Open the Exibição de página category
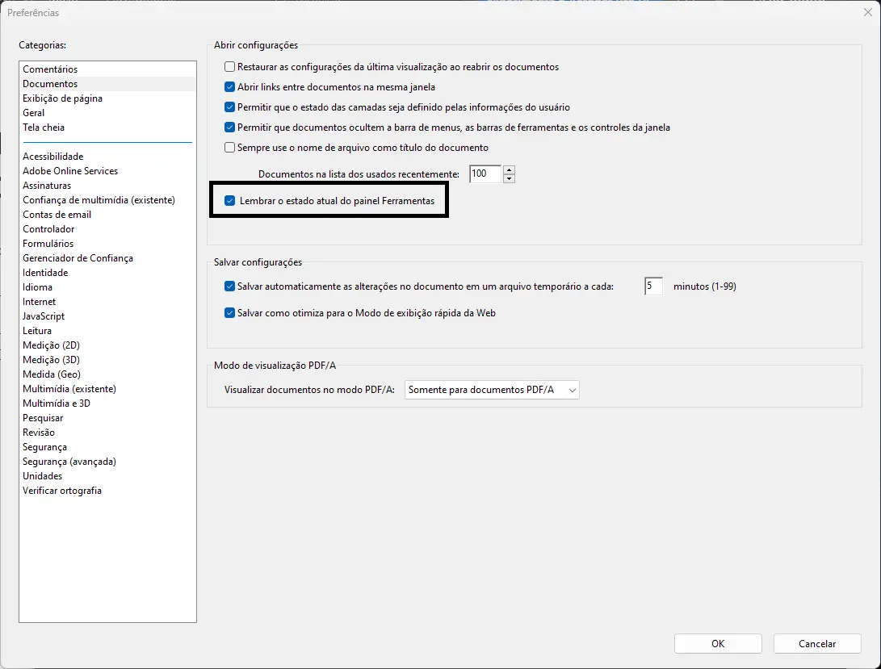Screen dimensions: 881x669 62,98
